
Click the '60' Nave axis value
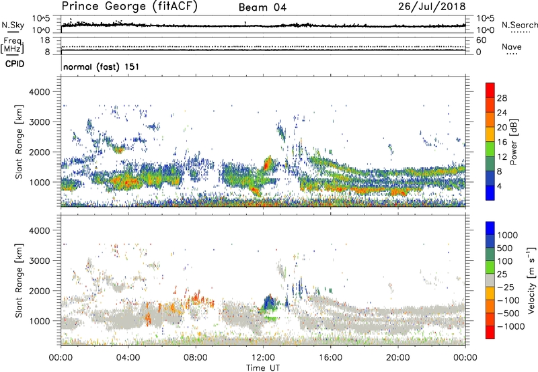pyautogui.click(x=482, y=40)
